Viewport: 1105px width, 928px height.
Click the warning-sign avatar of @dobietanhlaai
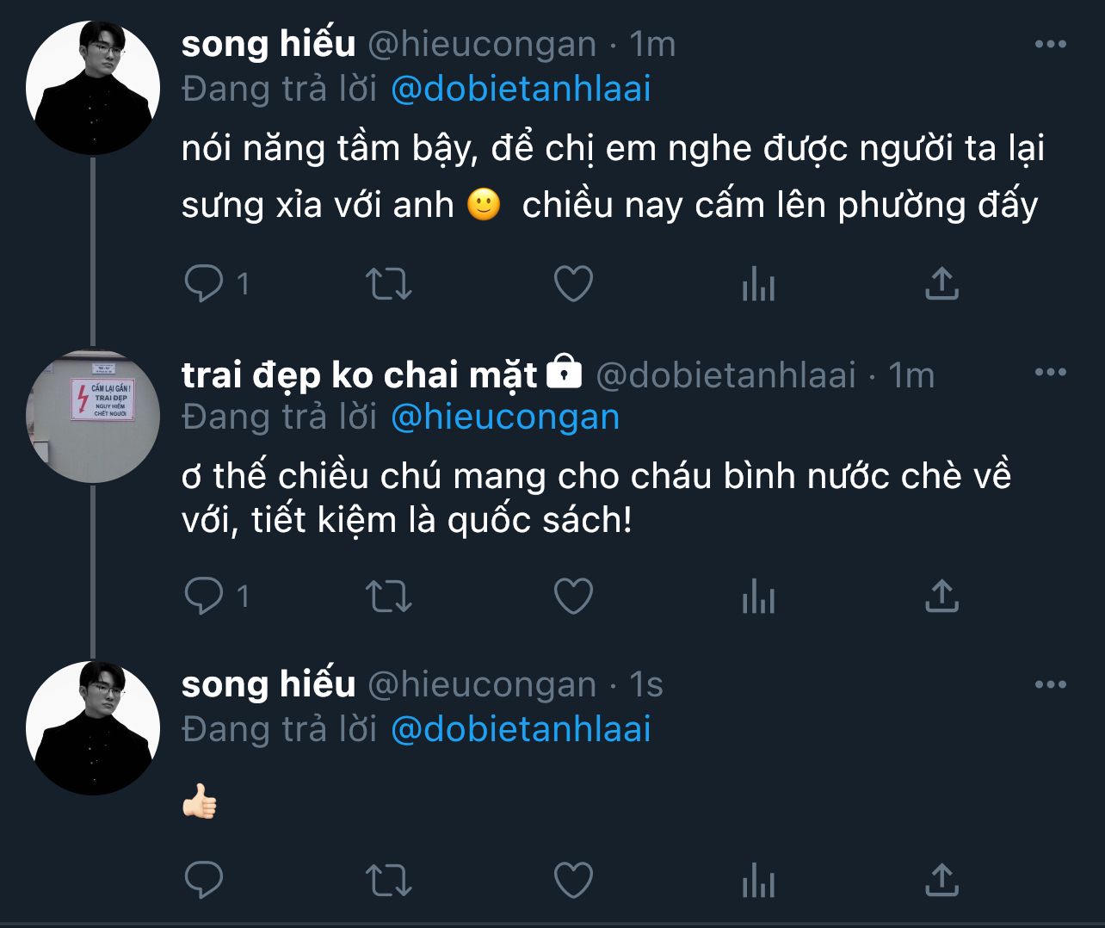coord(93,416)
